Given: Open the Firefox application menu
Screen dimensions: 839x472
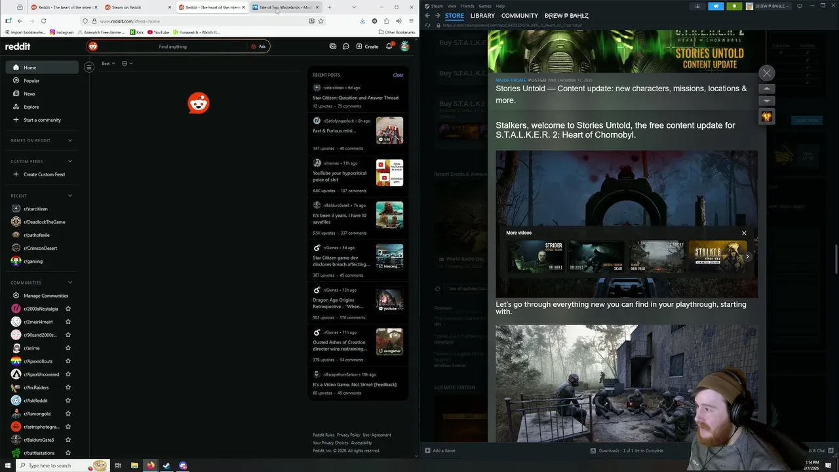Looking at the screenshot, I should [x=411, y=21].
